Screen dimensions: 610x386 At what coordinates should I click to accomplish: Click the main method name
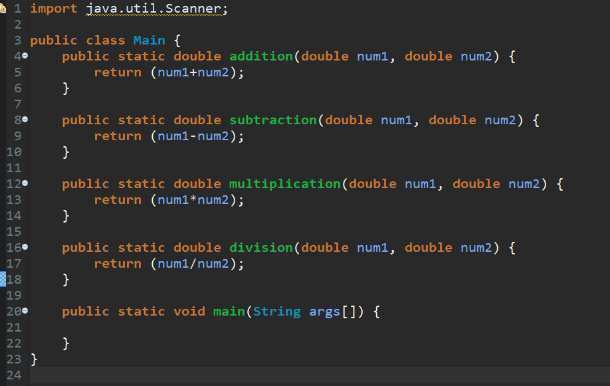click(x=229, y=311)
